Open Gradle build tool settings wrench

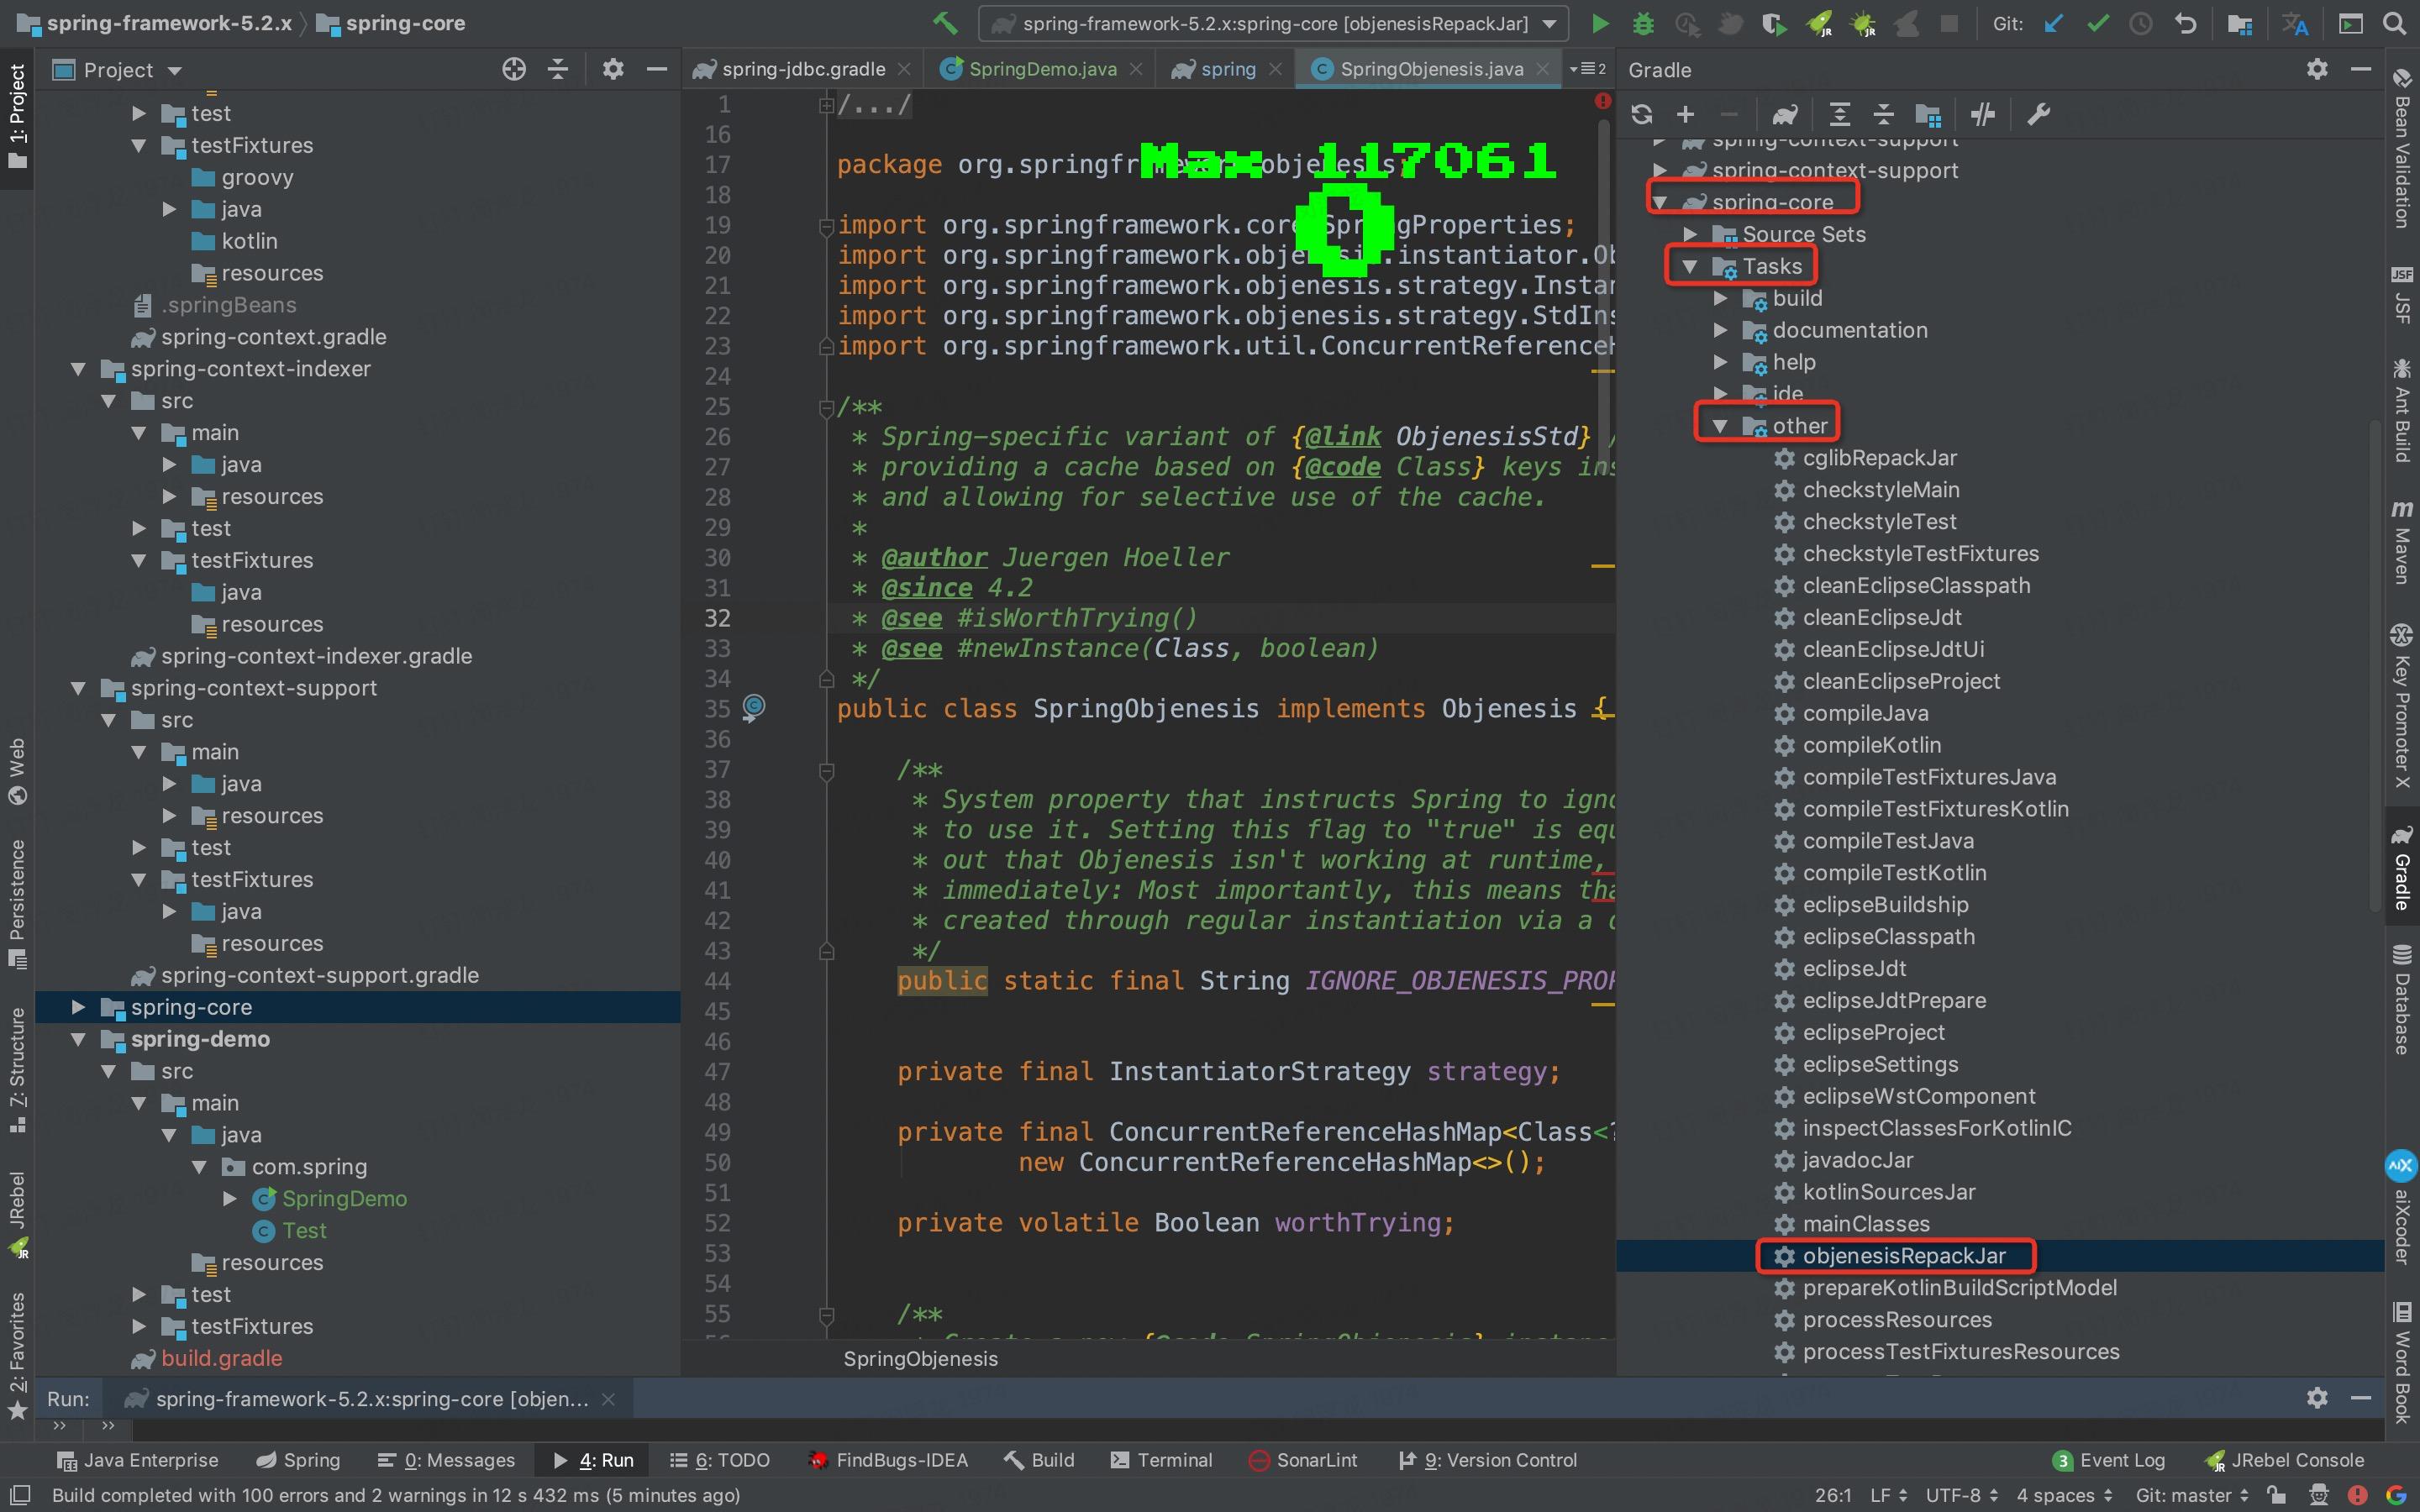pyautogui.click(x=2038, y=114)
